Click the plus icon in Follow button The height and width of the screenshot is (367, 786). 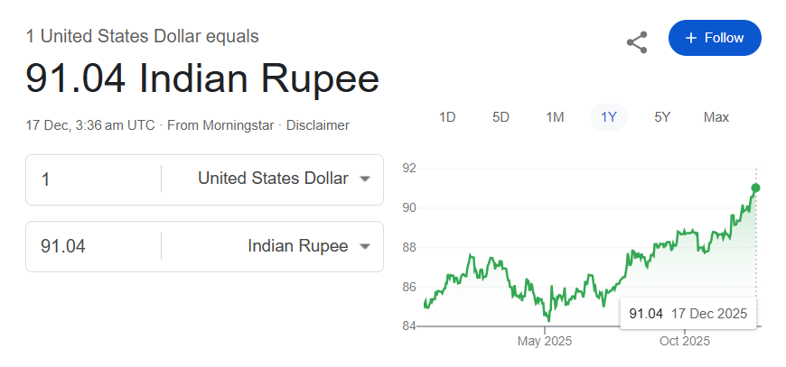(x=691, y=38)
